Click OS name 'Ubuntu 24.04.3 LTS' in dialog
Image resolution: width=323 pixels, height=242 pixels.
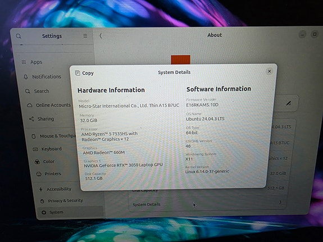[205, 119]
